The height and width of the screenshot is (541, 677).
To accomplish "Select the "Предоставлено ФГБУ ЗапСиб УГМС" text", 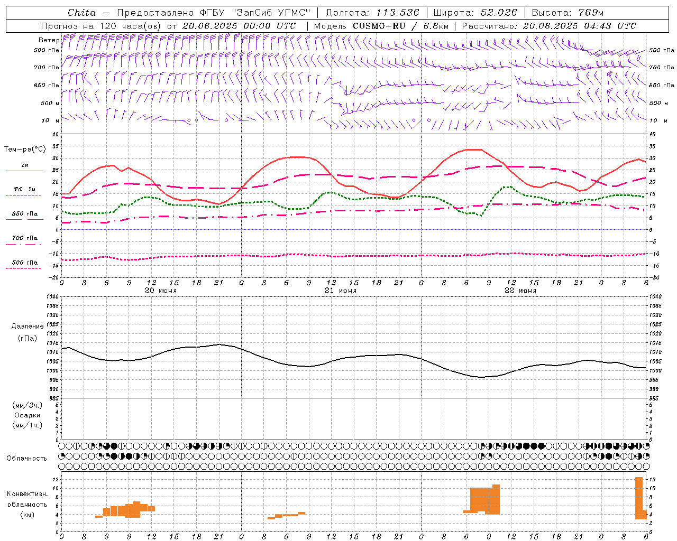I will (x=214, y=13).
